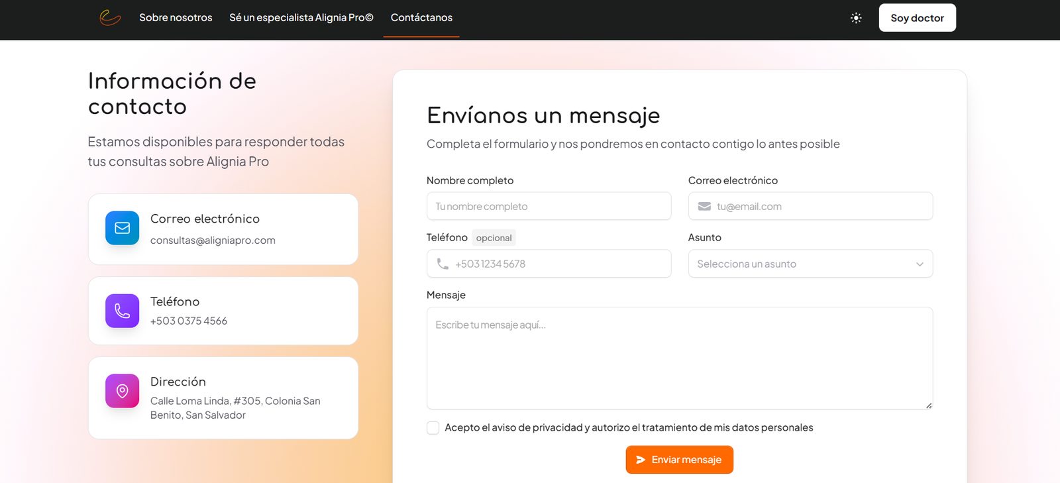Screen dimensions: 1060x483
Task: Click the paper plane icon on send button
Action: (x=641, y=460)
